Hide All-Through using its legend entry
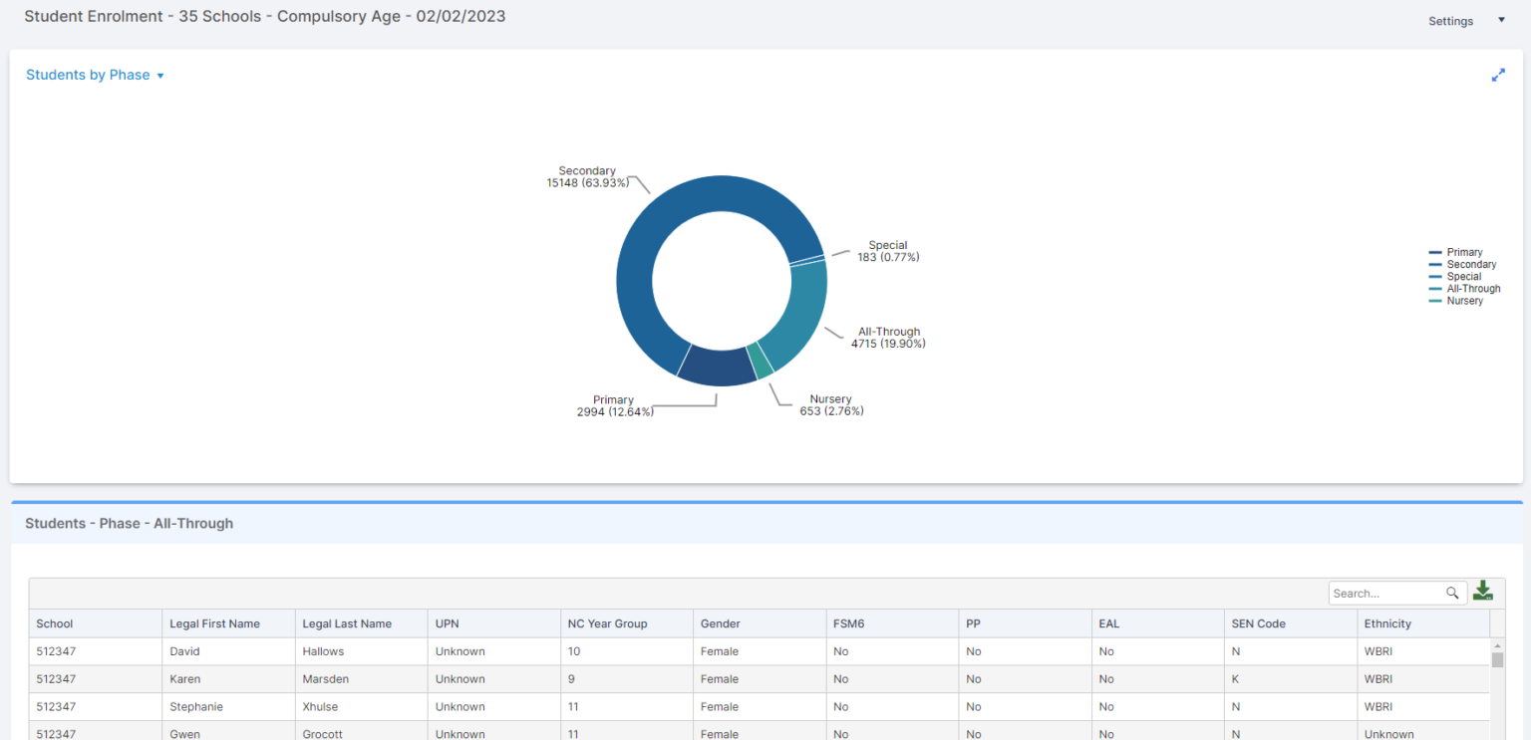The width and height of the screenshot is (1531, 740). [1465, 288]
